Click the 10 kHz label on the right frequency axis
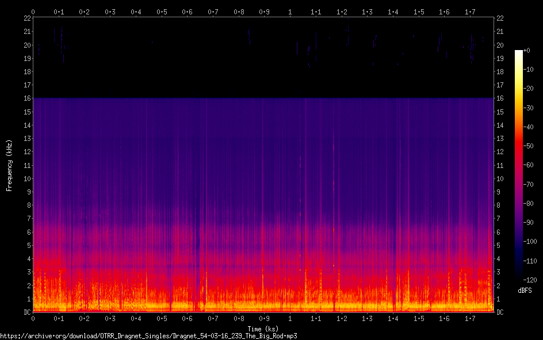Image resolution: width=543 pixels, height=340 pixels. (500, 179)
